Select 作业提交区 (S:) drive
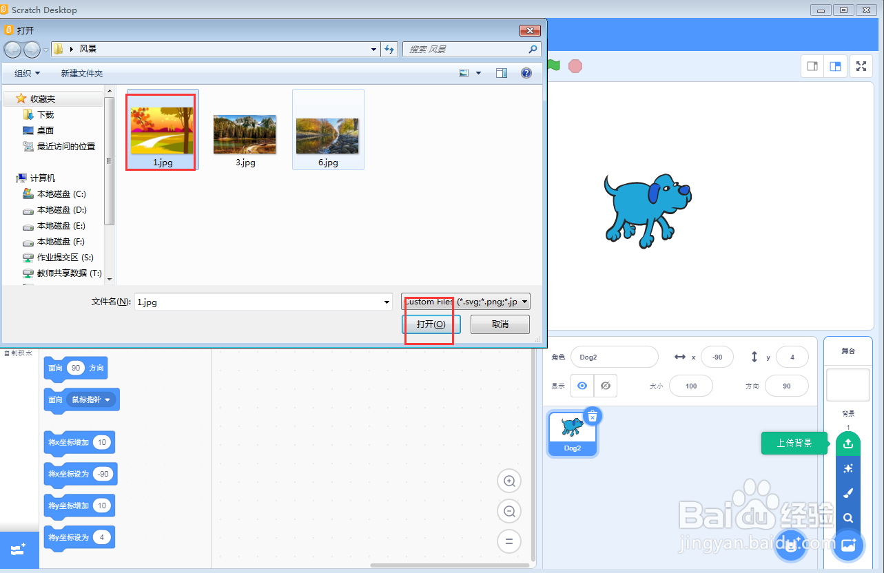The height and width of the screenshot is (573, 884). 65,257
